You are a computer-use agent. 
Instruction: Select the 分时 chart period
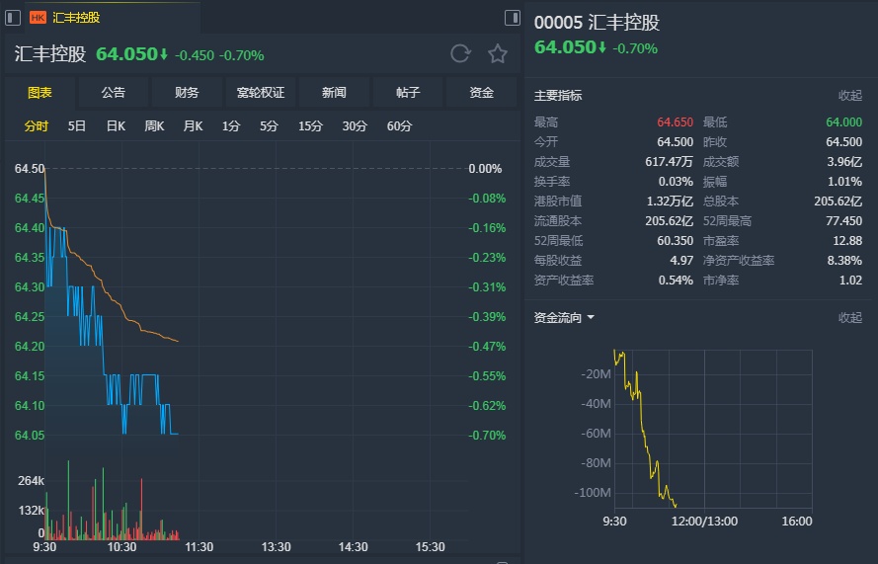[x=36, y=126]
